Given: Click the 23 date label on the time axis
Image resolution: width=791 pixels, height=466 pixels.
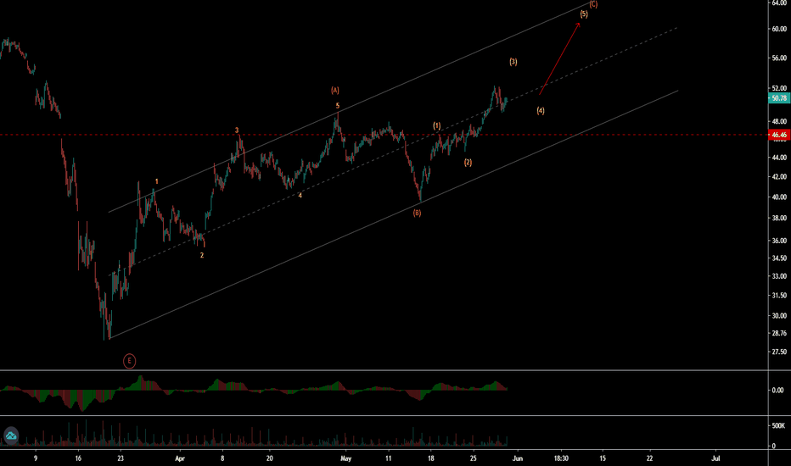Looking at the screenshot, I should (x=120, y=458).
